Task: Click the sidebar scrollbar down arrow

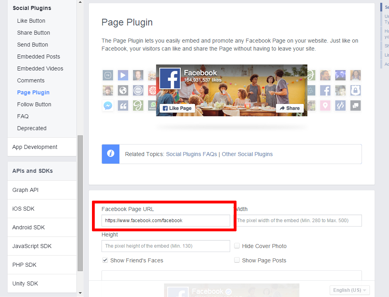Action: pyautogui.click(x=80, y=293)
